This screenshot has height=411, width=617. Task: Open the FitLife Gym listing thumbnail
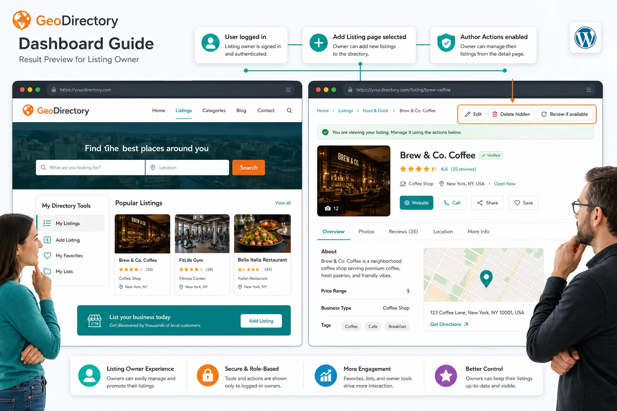point(202,234)
